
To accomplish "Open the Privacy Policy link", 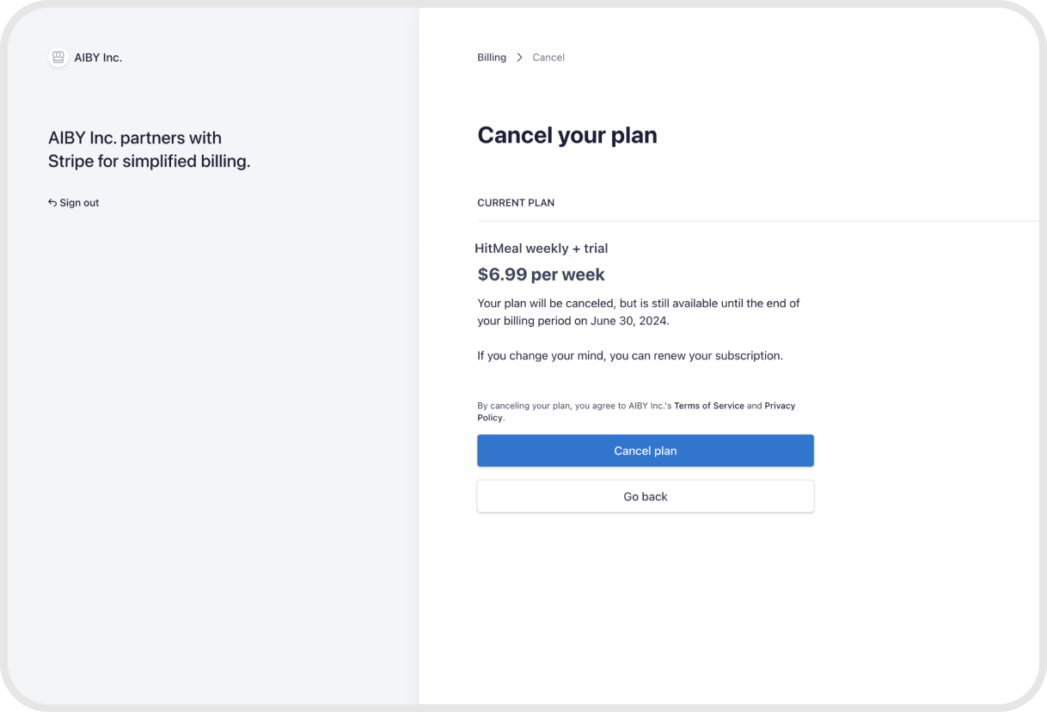I will pyautogui.click(x=779, y=406).
